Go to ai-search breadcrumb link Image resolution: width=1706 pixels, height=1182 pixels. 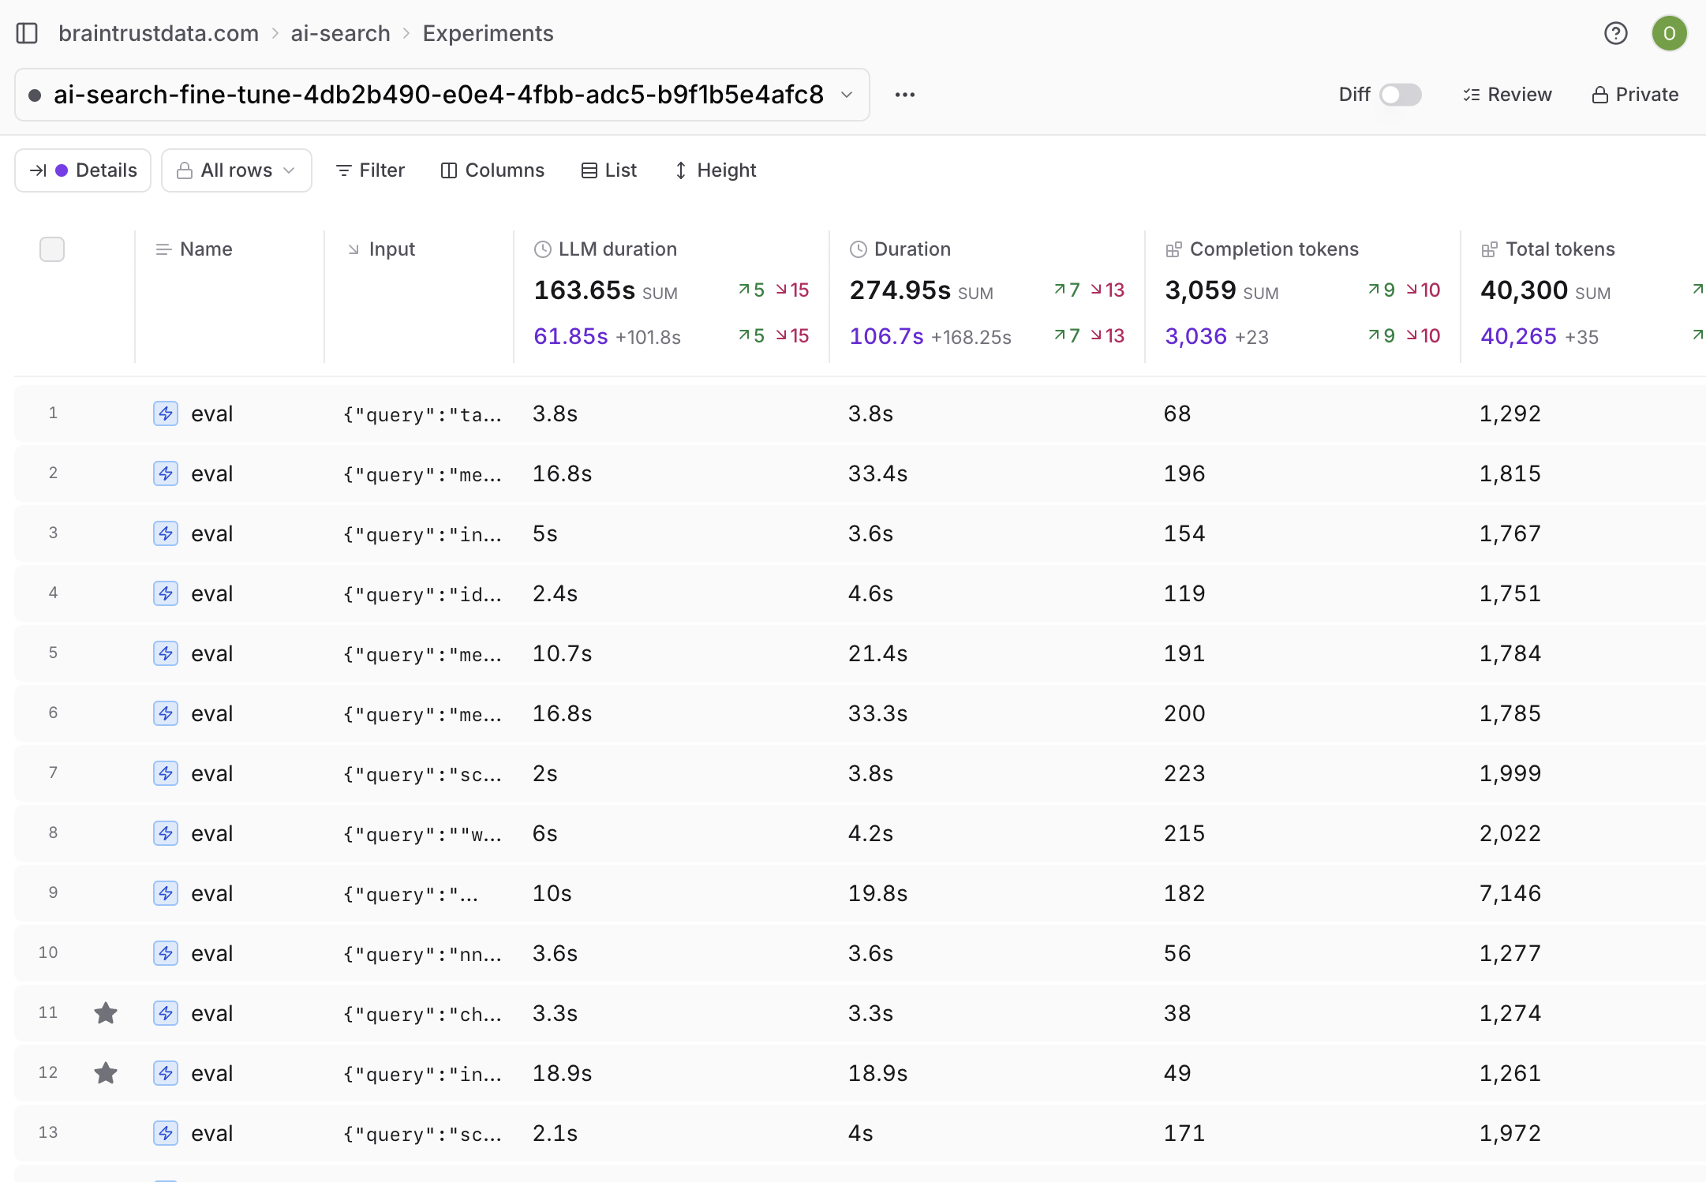click(x=340, y=33)
